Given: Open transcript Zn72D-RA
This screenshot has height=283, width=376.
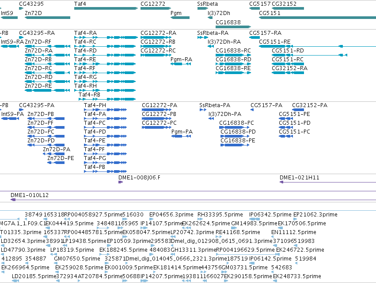Looking at the screenshot, I should (38, 51).
